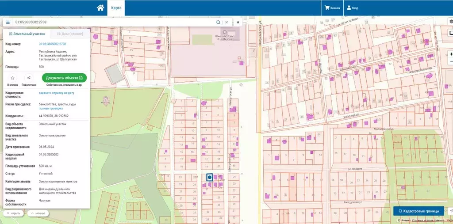Screen dimensions: 453x224
Task: Zoom in the map with plus button
Action: coord(451,53)
